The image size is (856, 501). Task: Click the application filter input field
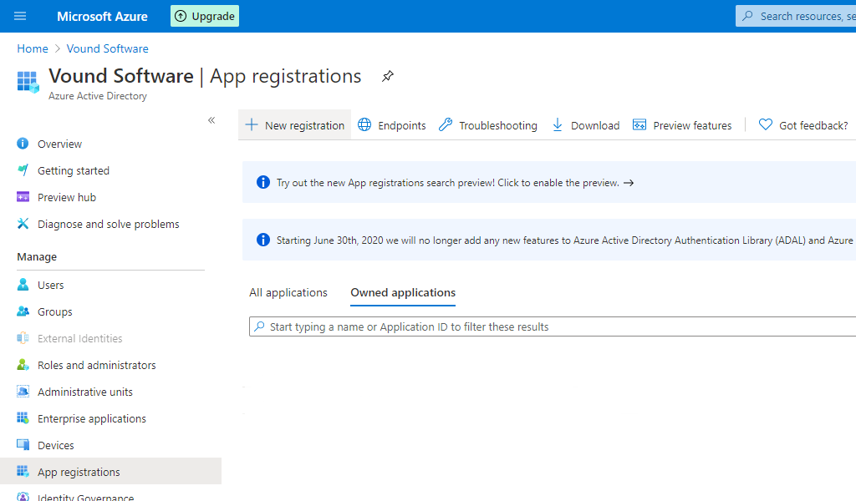(x=418, y=326)
